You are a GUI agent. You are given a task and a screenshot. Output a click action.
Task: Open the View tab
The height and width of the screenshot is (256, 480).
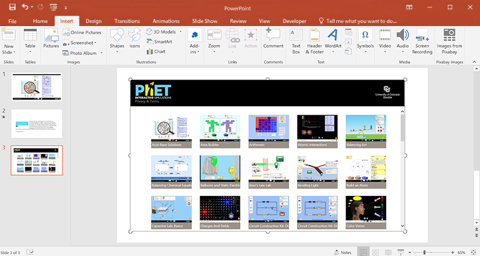click(x=264, y=21)
